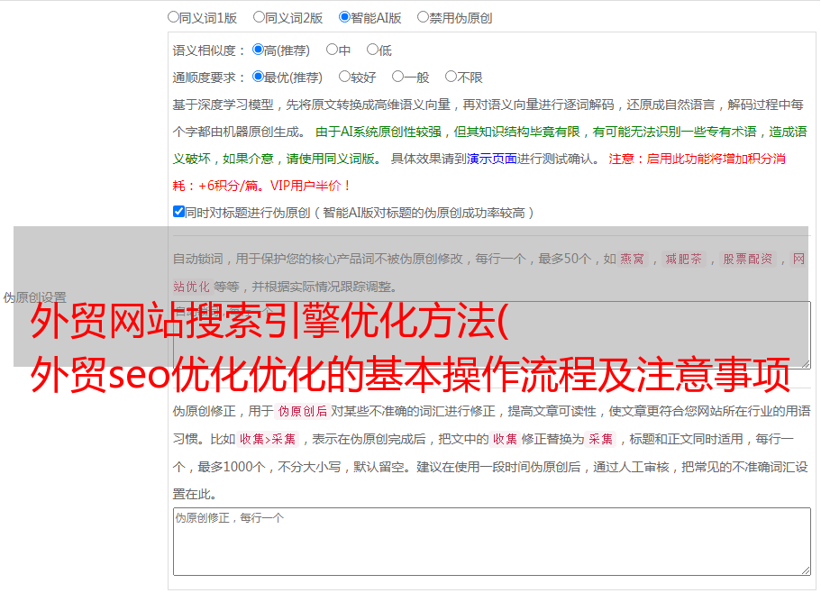Viewport: 821px width, 593px height.
Task: Click the 减肥茶 example keyword
Action: pos(684,259)
